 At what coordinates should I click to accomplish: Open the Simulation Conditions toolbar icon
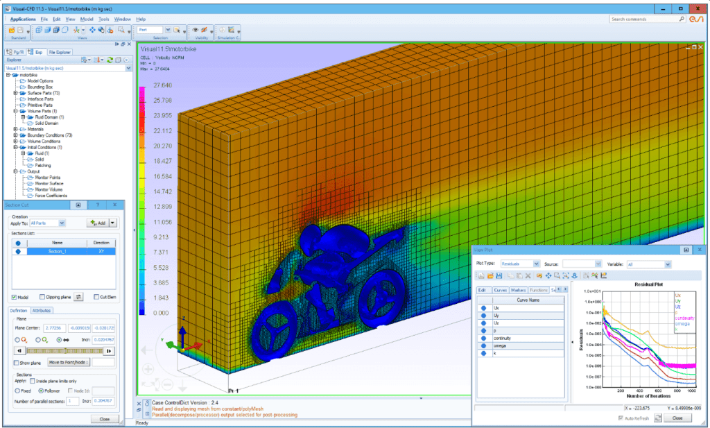tap(223, 28)
